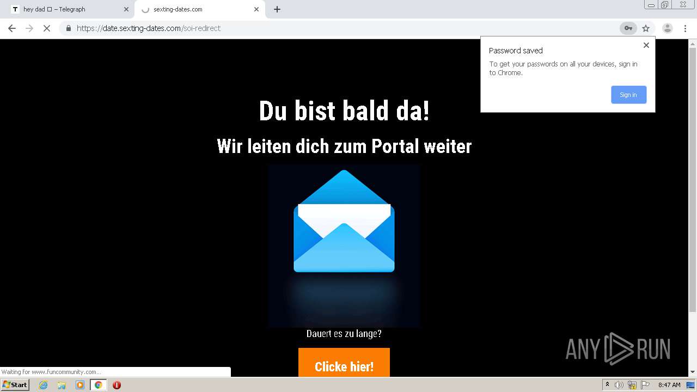Bookmark this page with the star
This screenshot has width=697, height=392.
coord(646,28)
